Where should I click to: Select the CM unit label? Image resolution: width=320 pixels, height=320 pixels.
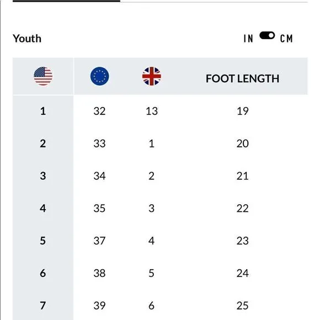(x=286, y=39)
